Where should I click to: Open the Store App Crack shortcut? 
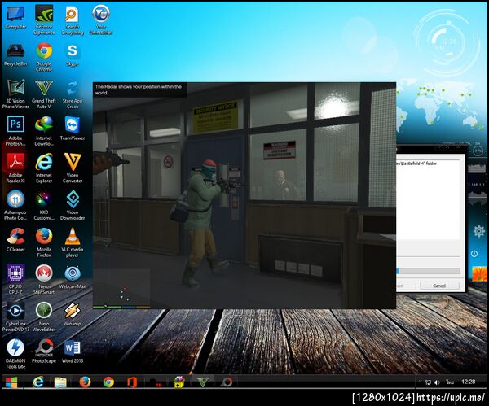pos(73,94)
